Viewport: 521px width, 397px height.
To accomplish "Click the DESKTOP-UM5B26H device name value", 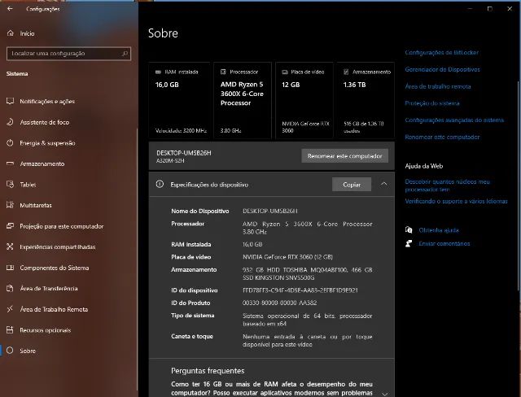I will tap(269, 212).
